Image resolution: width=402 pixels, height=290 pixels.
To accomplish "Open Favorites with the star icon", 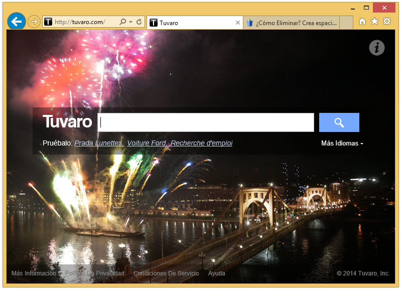I will [x=374, y=22].
